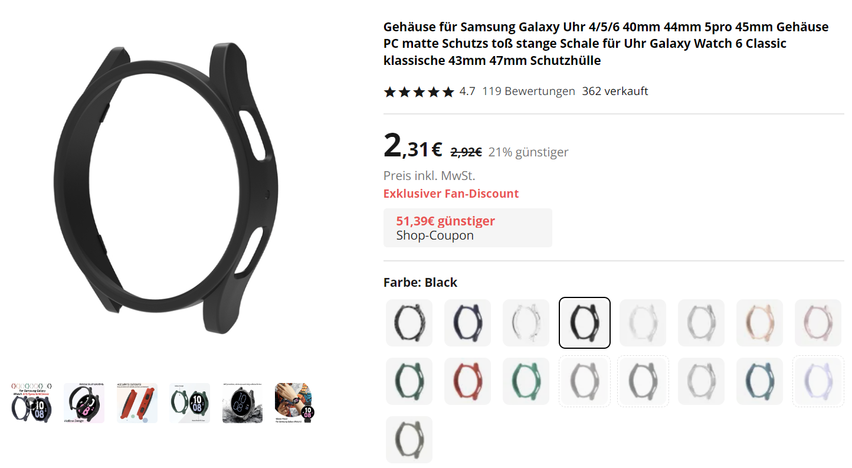Select the teal blue case color swatch
The height and width of the screenshot is (468, 852).
[759, 381]
